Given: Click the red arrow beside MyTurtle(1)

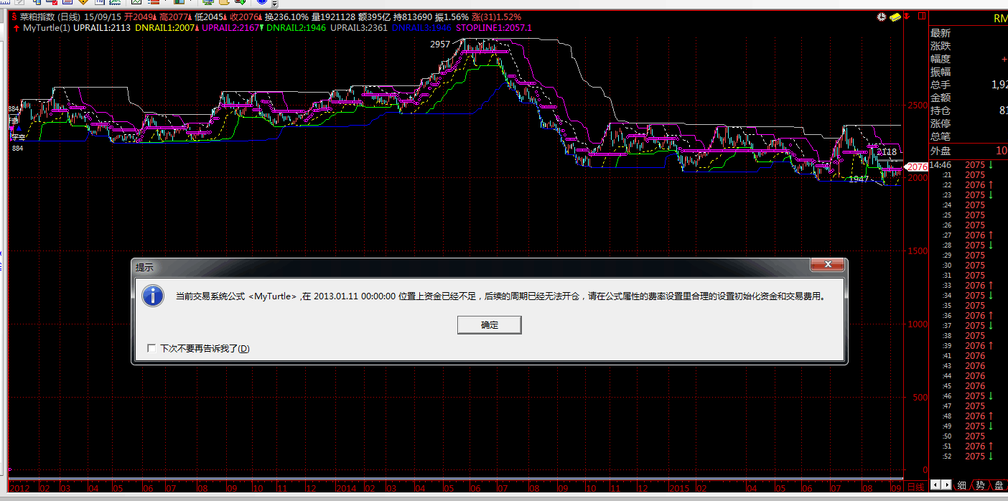Looking at the screenshot, I should 16,28.
